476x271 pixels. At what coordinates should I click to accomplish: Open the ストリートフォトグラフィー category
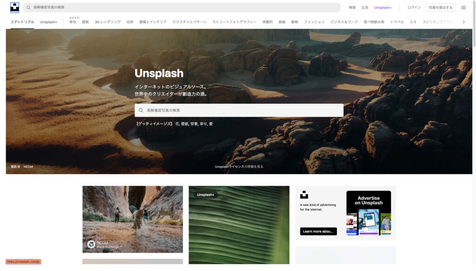tap(234, 22)
